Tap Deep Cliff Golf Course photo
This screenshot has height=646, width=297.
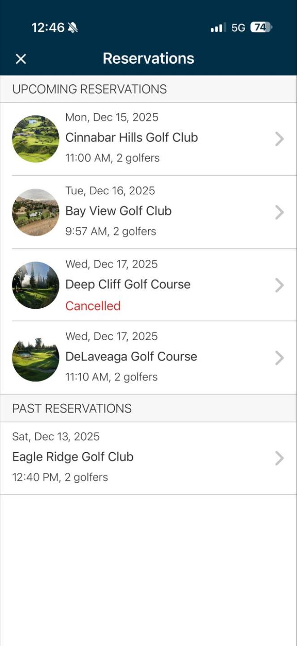35,285
